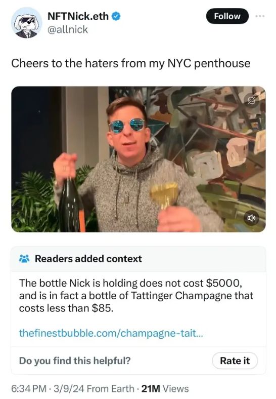This screenshot has width=276, height=399.
Task: Open the Readers added context header
Action: [x=88, y=259]
